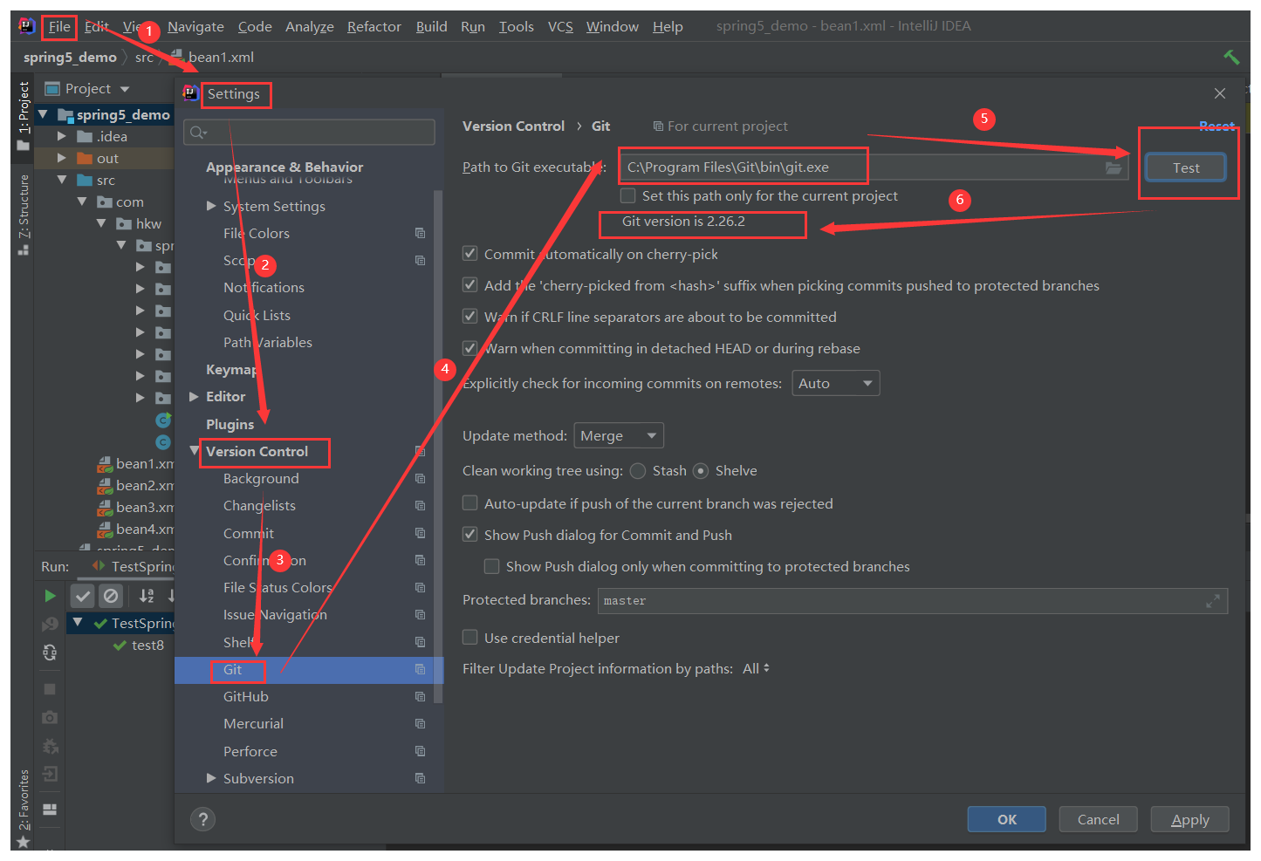Image resolution: width=1261 pixels, height=861 pixels.
Task: Expand the out folder in project tree
Action: (62, 158)
